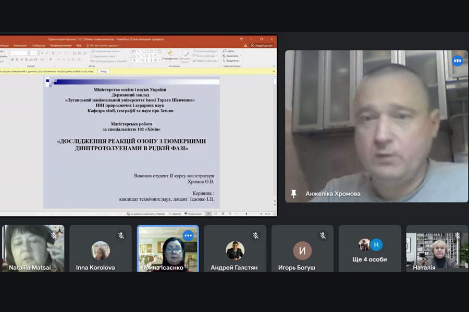Open the 'Ще 4 особи' participants tile

369,249
